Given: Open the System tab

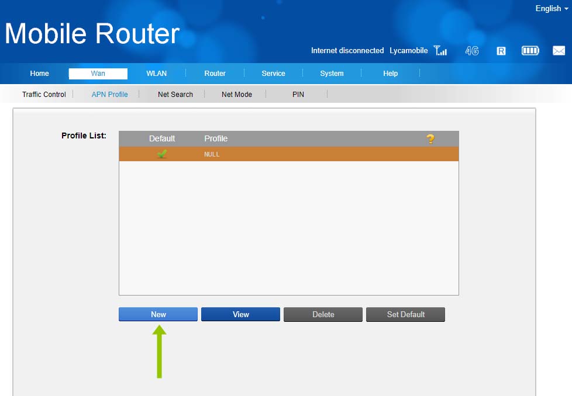Looking at the screenshot, I should [332, 74].
